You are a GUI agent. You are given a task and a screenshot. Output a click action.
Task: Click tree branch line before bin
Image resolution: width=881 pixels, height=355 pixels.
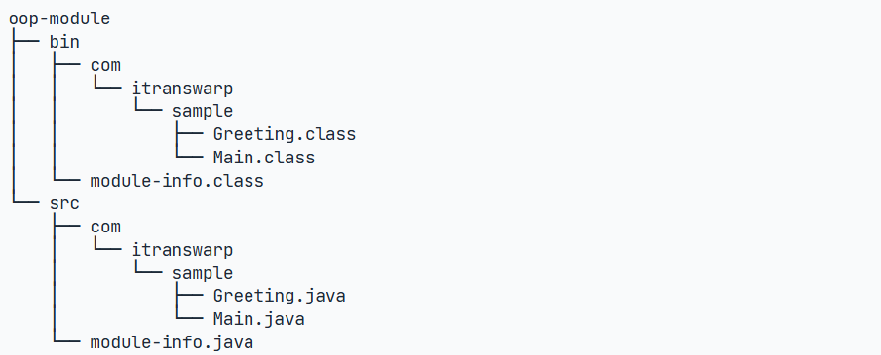pos(26,42)
